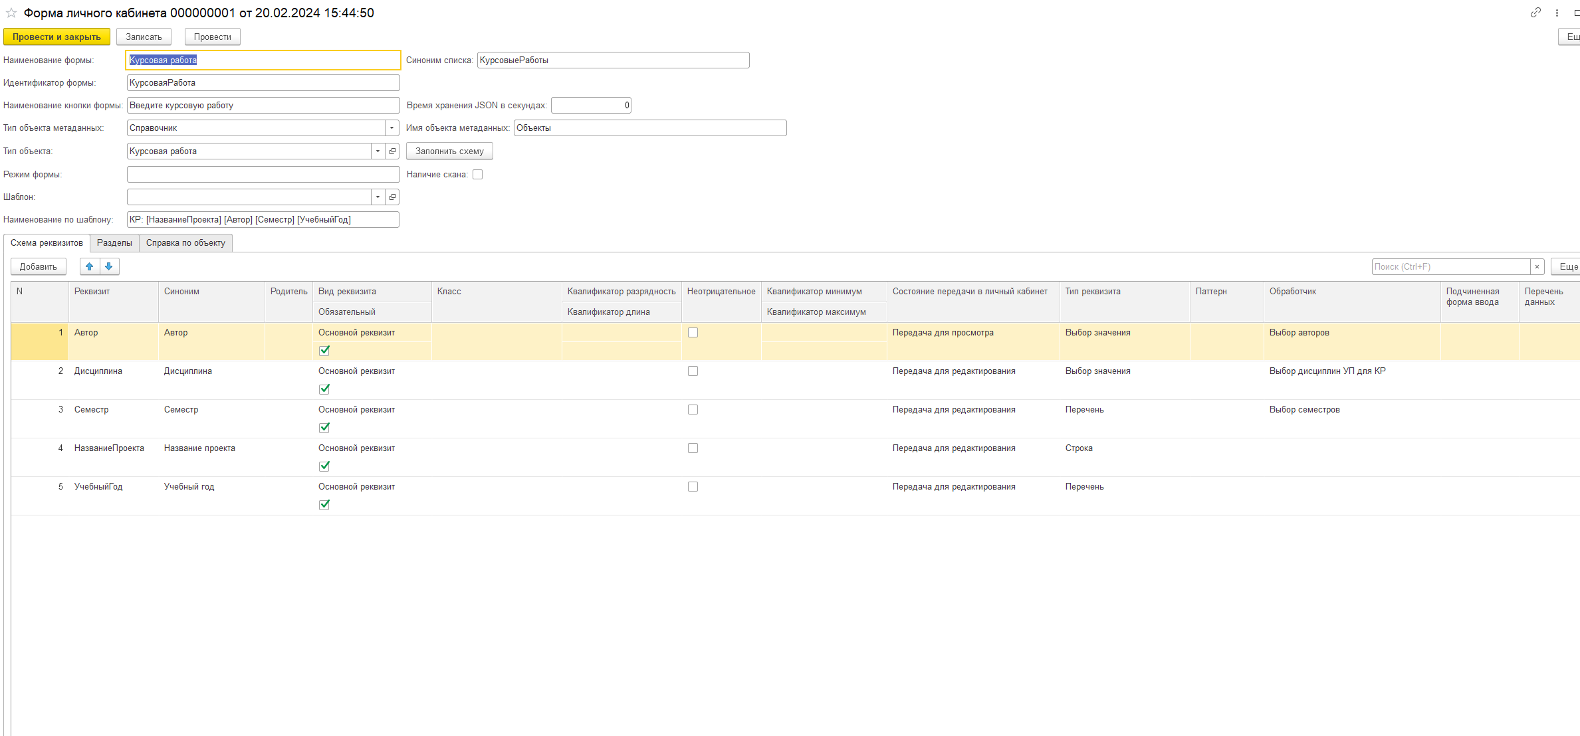Open the three-dot more menu icon
This screenshot has height=736, width=1580.
[x=1557, y=13]
